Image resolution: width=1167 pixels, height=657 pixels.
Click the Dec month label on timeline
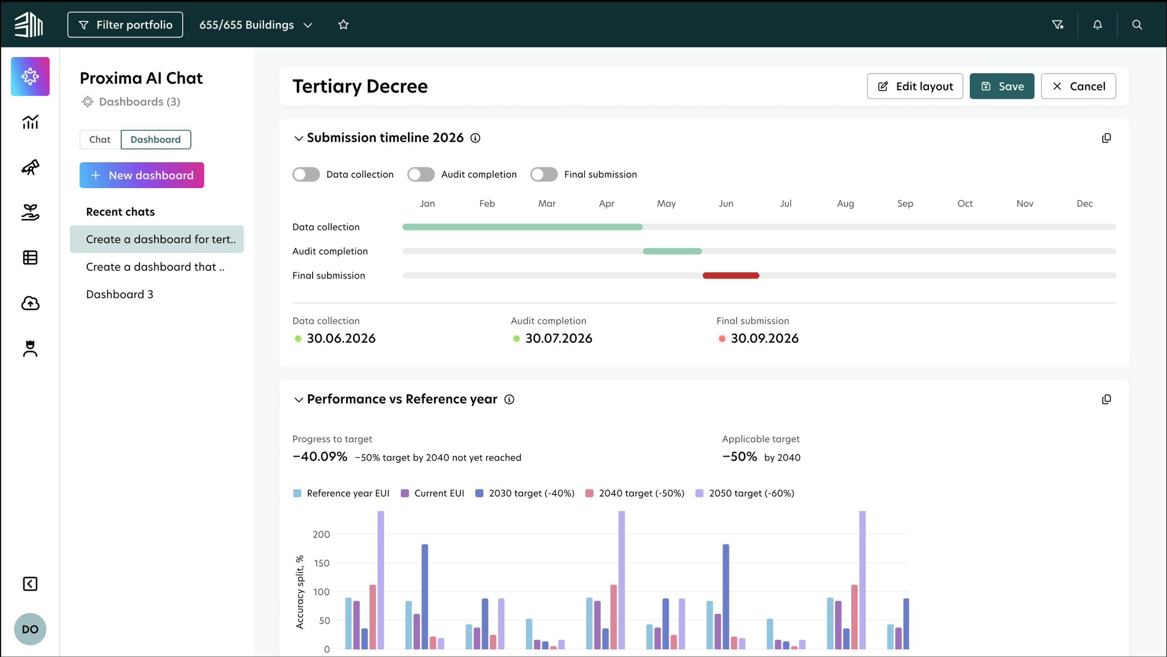click(x=1085, y=204)
